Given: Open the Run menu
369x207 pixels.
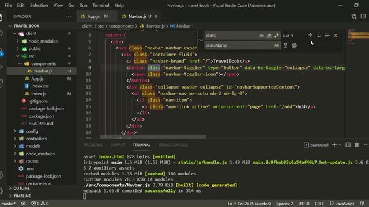Looking at the screenshot, I should (x=83, y=5).
